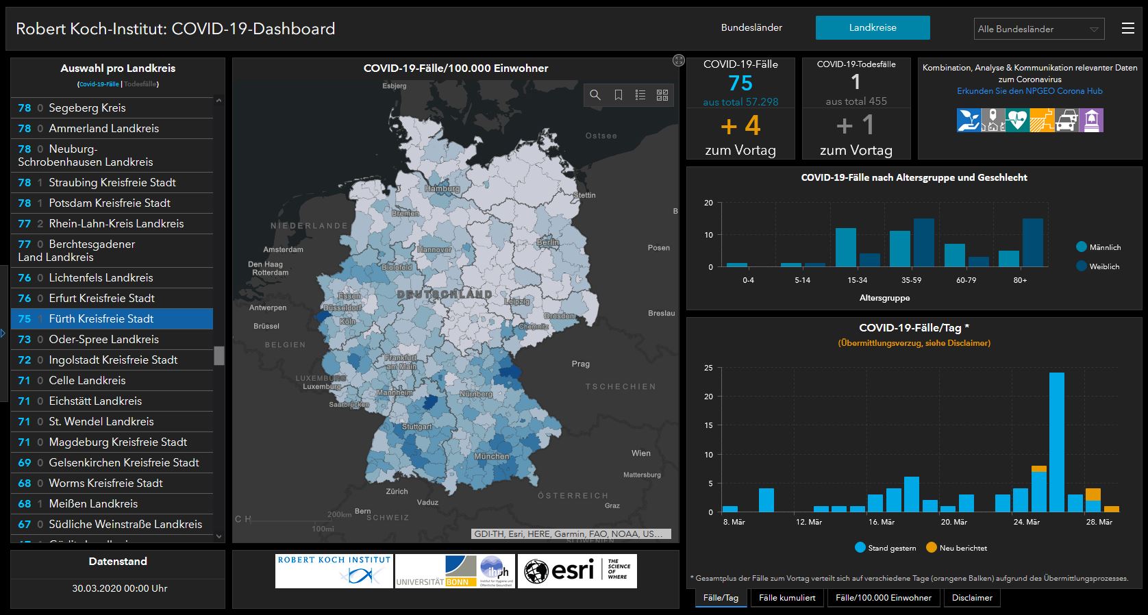Click the teal heart health icon

pyautogui.click(x=1017, y=120)
